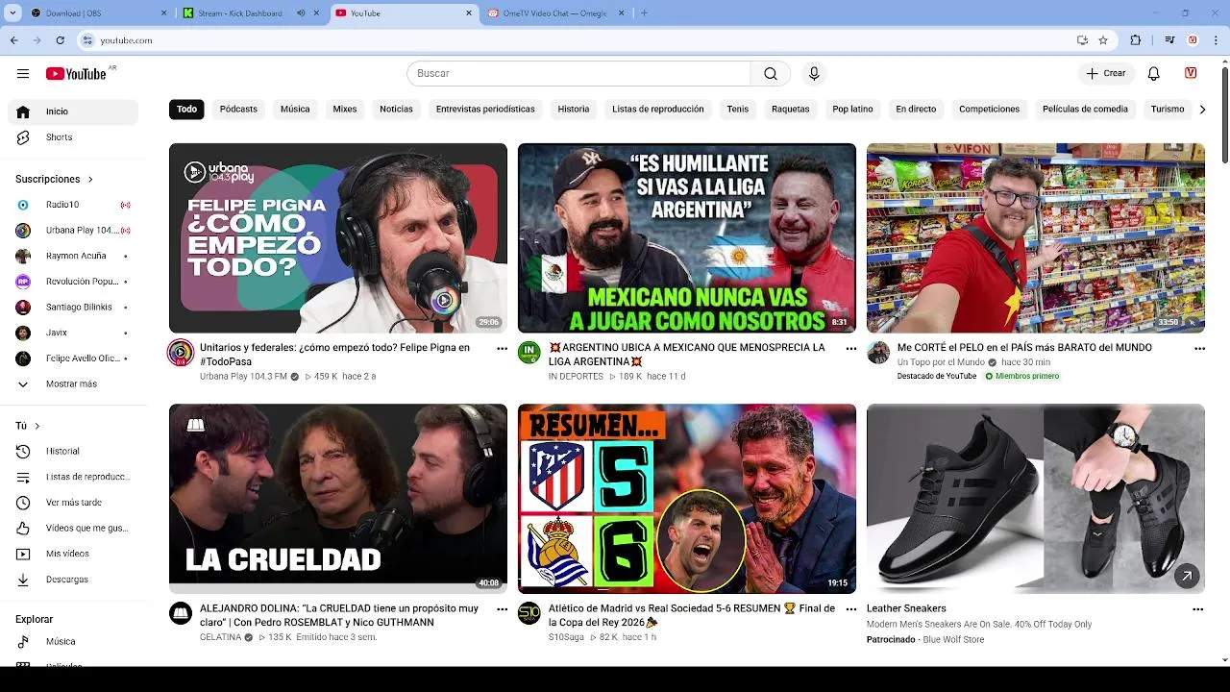
Task: Select the Pop latino chip
Action: (x=852, y=110)
